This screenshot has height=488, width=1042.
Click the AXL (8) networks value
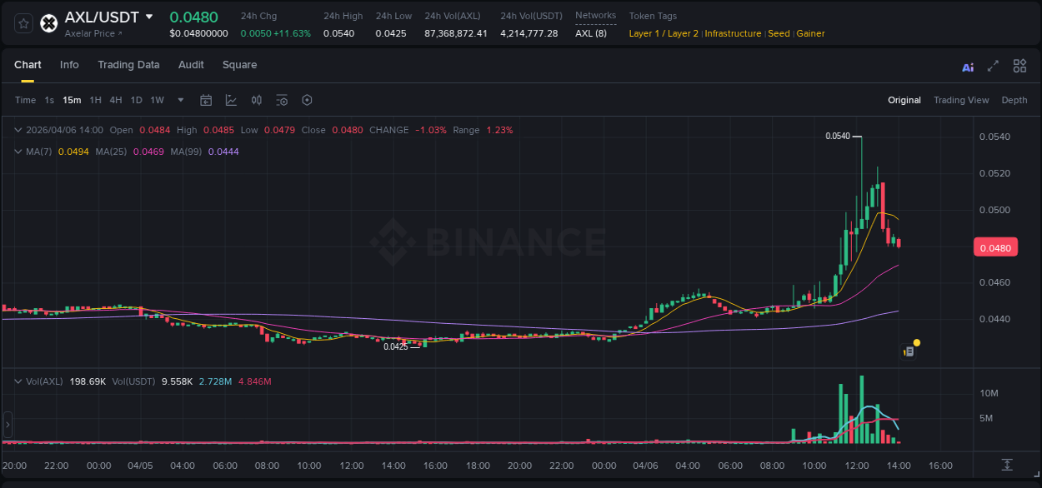click(x=591, y=33)
